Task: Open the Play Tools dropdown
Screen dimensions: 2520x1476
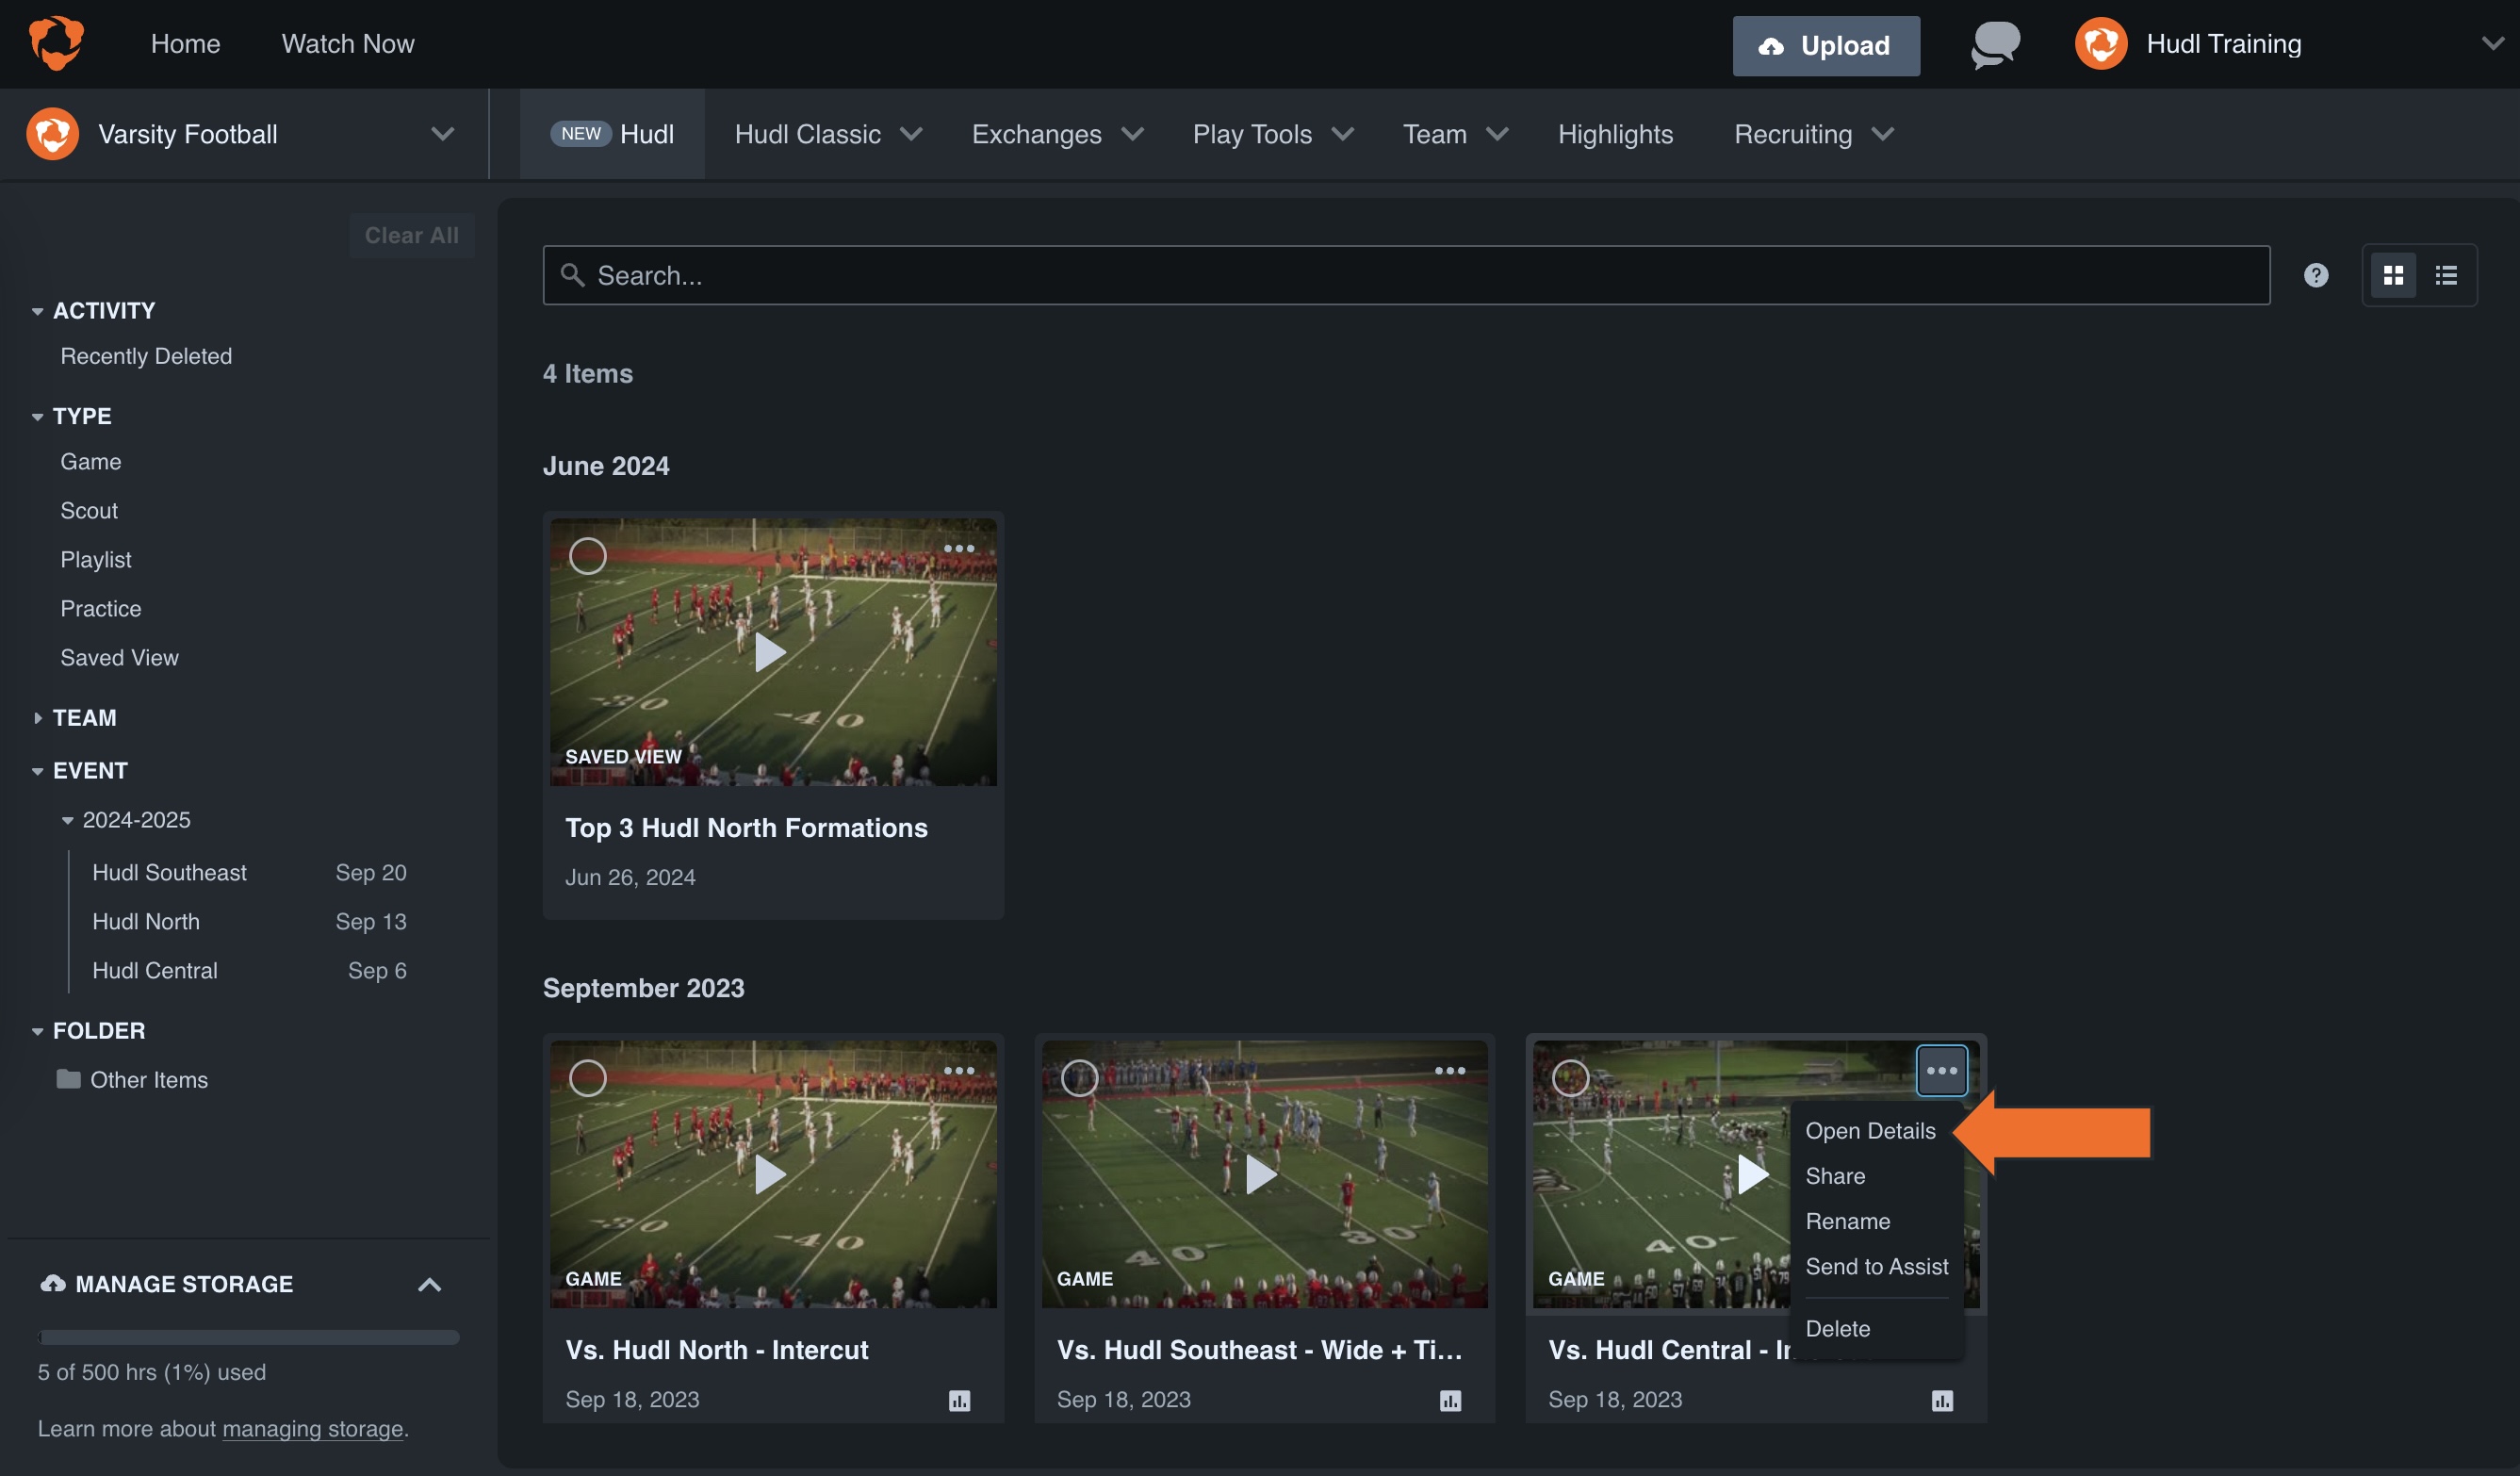Action: [1272, 134]
